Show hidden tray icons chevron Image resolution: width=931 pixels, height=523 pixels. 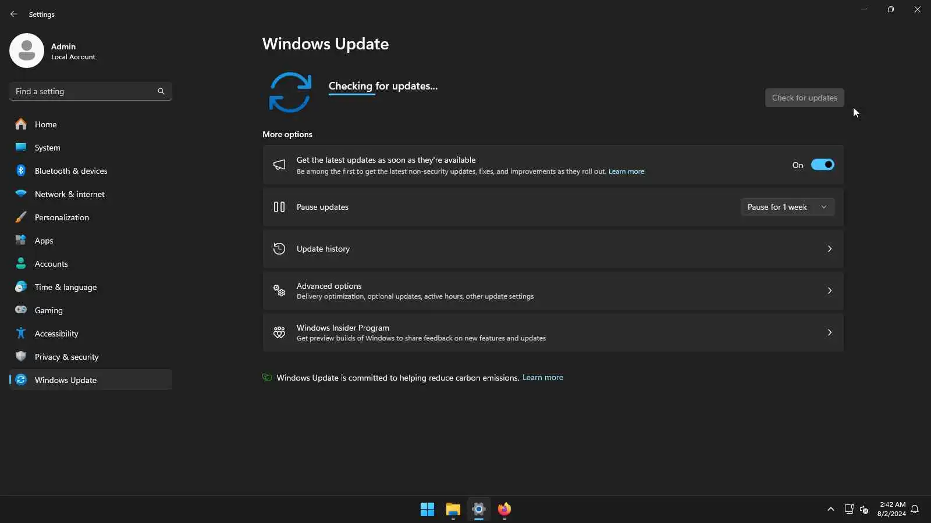tap(830, 509)
